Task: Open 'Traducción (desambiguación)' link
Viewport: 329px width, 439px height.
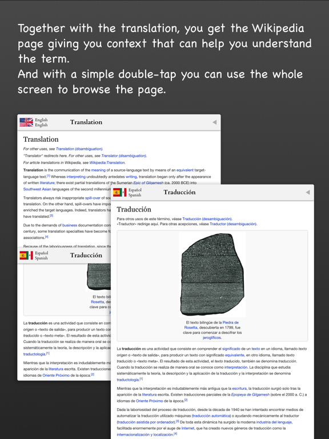Action: coord(207,219)
